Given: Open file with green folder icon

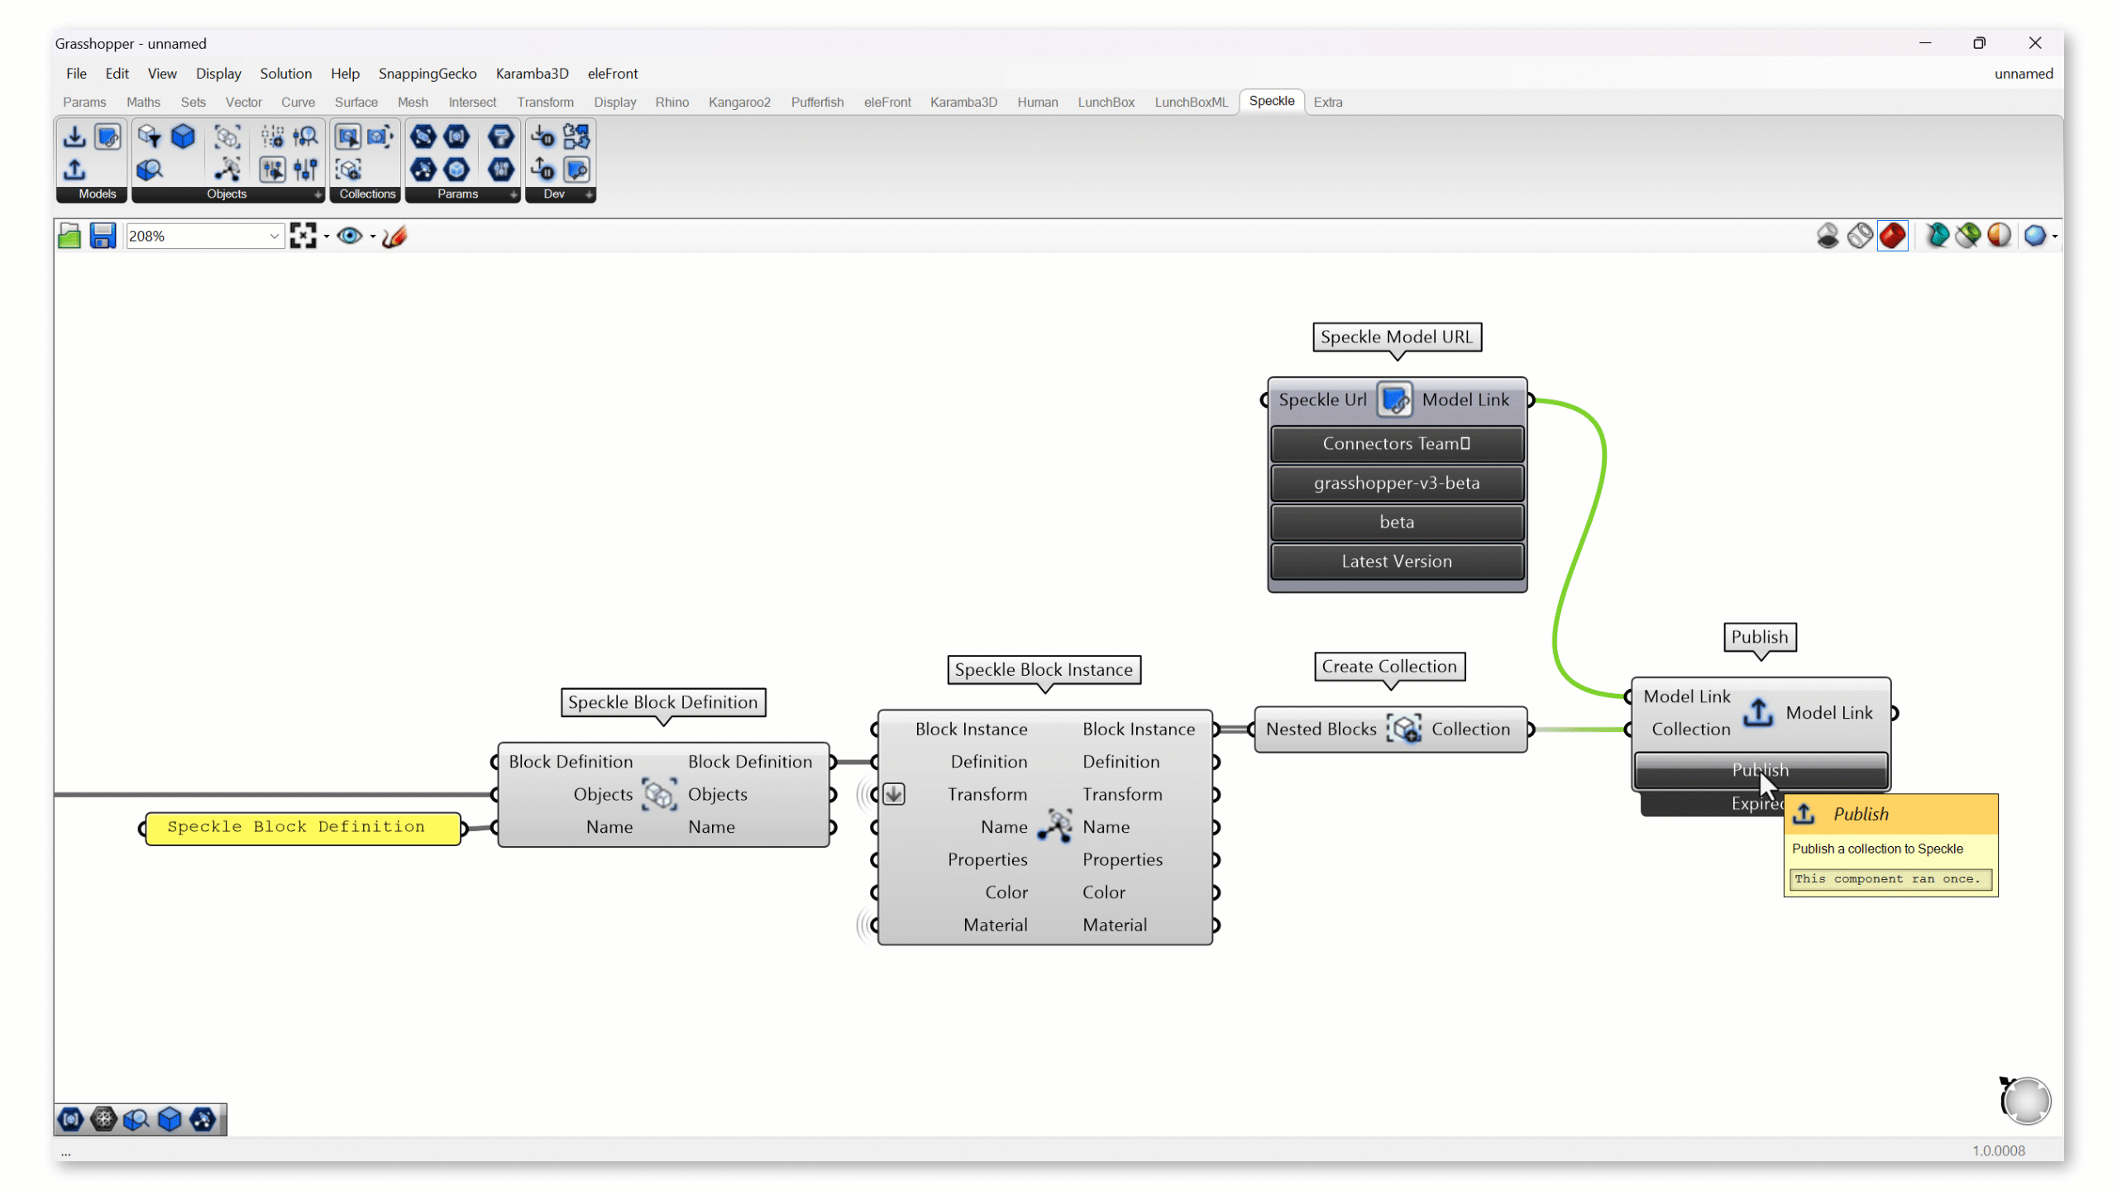Looking at the screenshot, I should pyautogui.click(x=69, y=237).
